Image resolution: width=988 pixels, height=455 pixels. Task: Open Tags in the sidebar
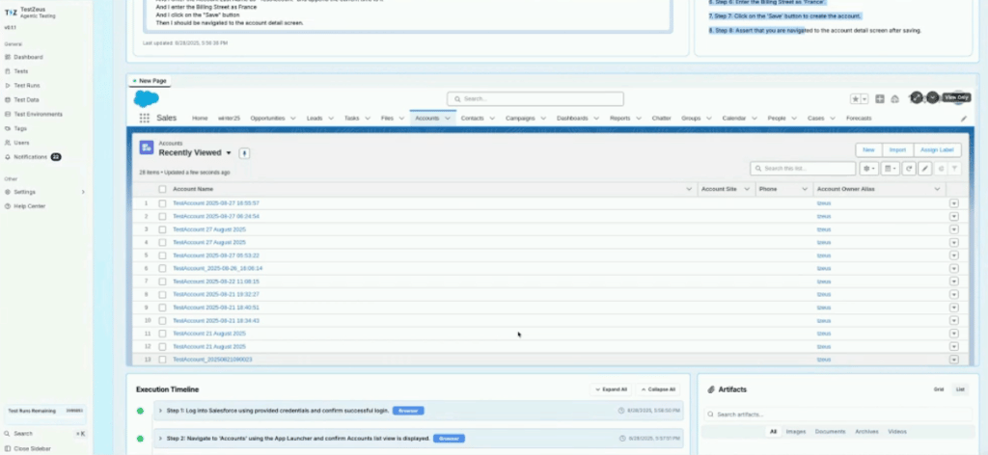(20, 128)
